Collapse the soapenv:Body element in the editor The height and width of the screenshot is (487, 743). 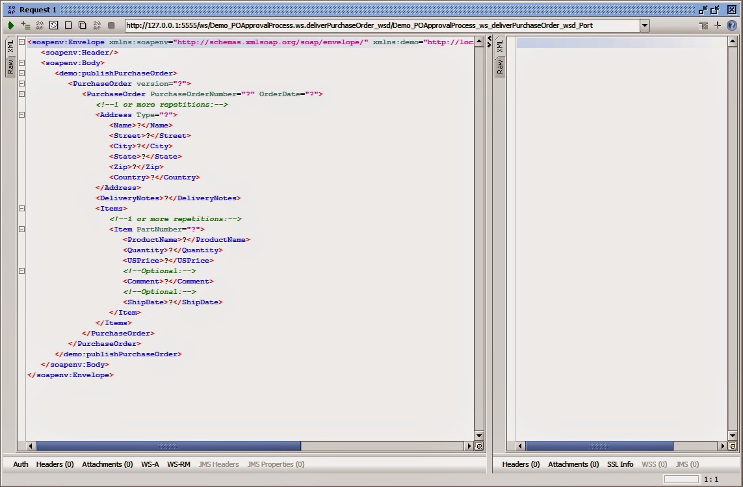(x=21, y=62)
